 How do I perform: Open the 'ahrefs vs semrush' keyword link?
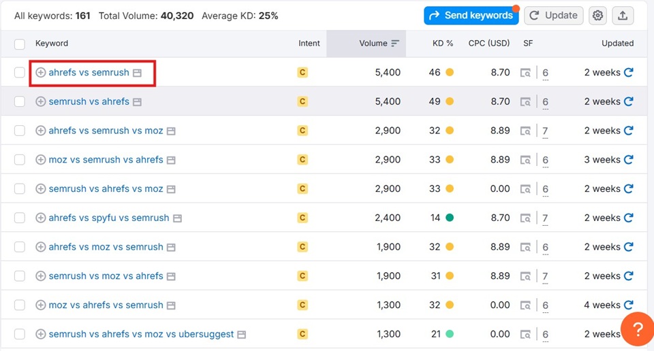89,73
